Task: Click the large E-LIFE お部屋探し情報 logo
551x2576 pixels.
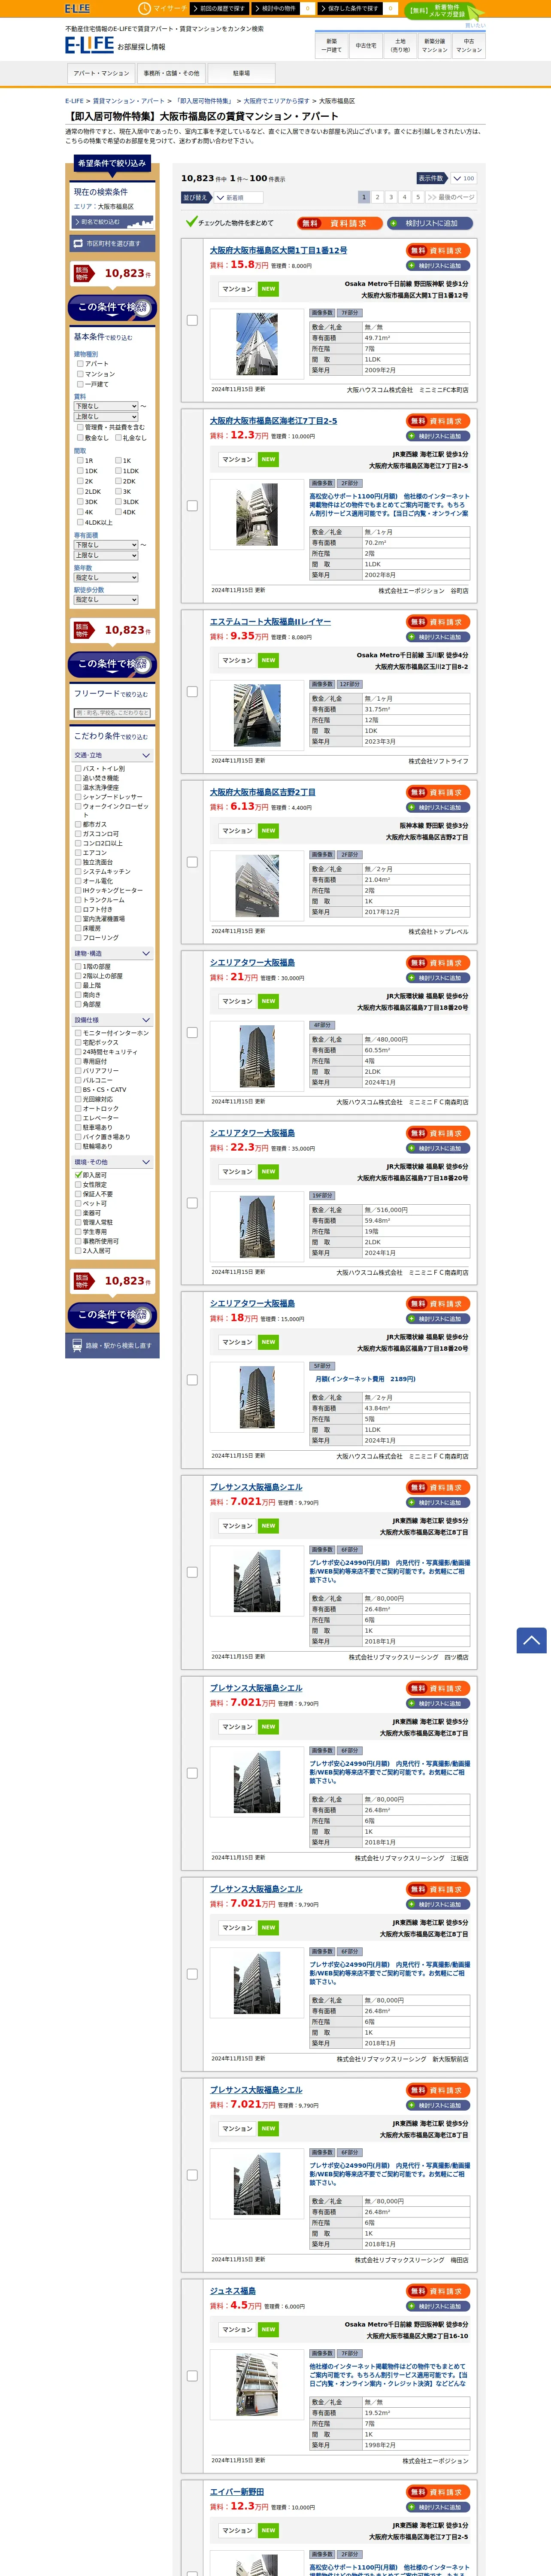Action: [115, 45]
